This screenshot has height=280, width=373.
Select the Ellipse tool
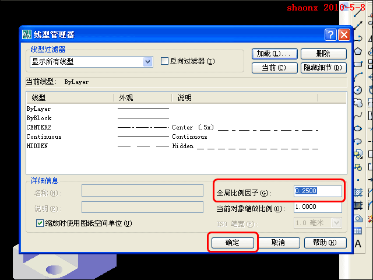[x=358, y=128]
